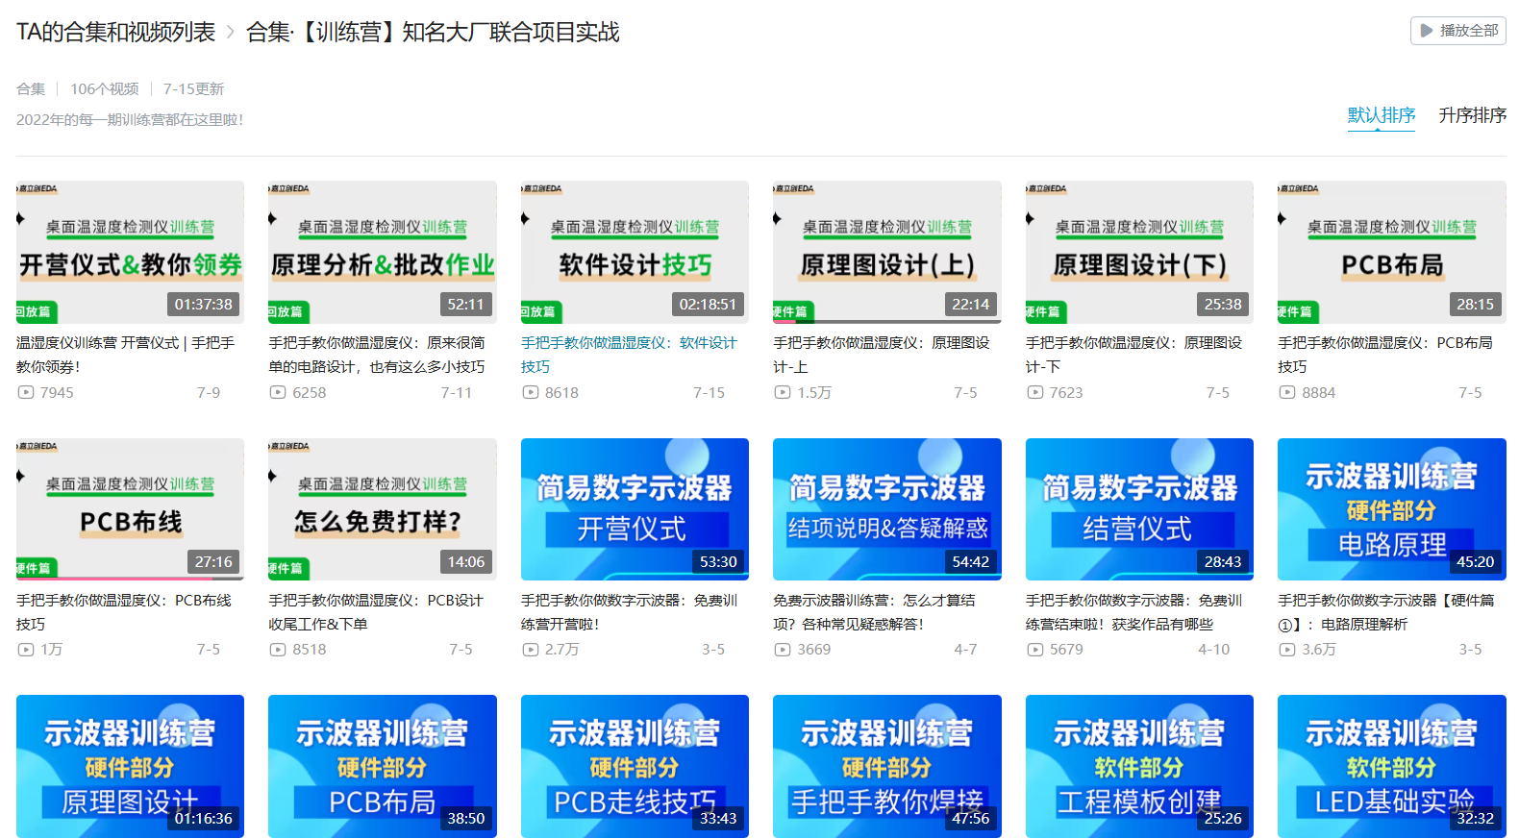1519x839 pixels.
Task: Click the play-count icon beside 8518
Action: pos(278,650)
